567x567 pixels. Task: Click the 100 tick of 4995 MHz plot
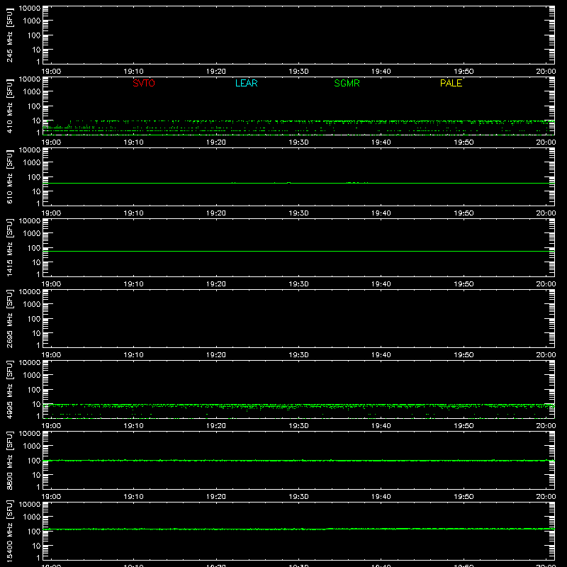point(34,390)
